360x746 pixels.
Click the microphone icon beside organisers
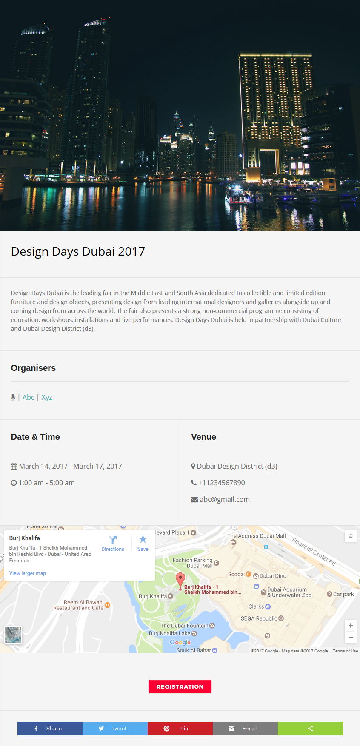(13, 397)
